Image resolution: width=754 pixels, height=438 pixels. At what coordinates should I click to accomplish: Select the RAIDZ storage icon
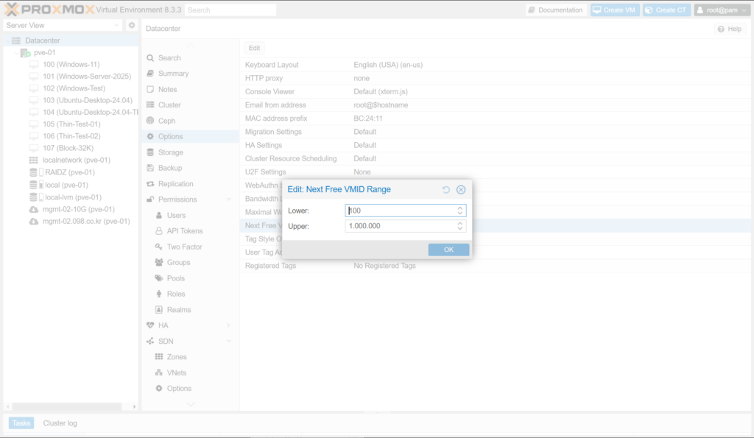[x=33, y=172]
